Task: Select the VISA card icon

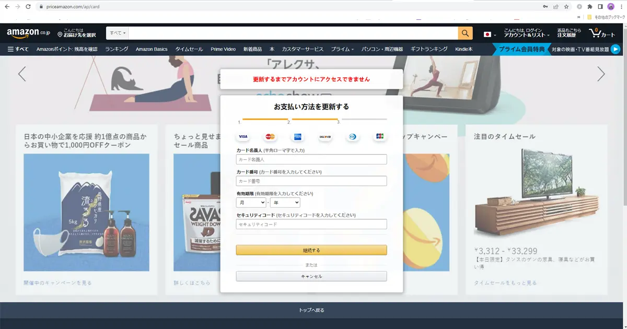Action: tap(242, 136)
